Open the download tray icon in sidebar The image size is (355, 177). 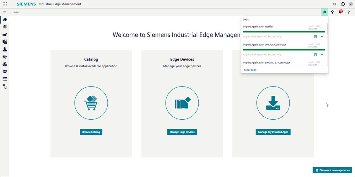pos(5,49)
